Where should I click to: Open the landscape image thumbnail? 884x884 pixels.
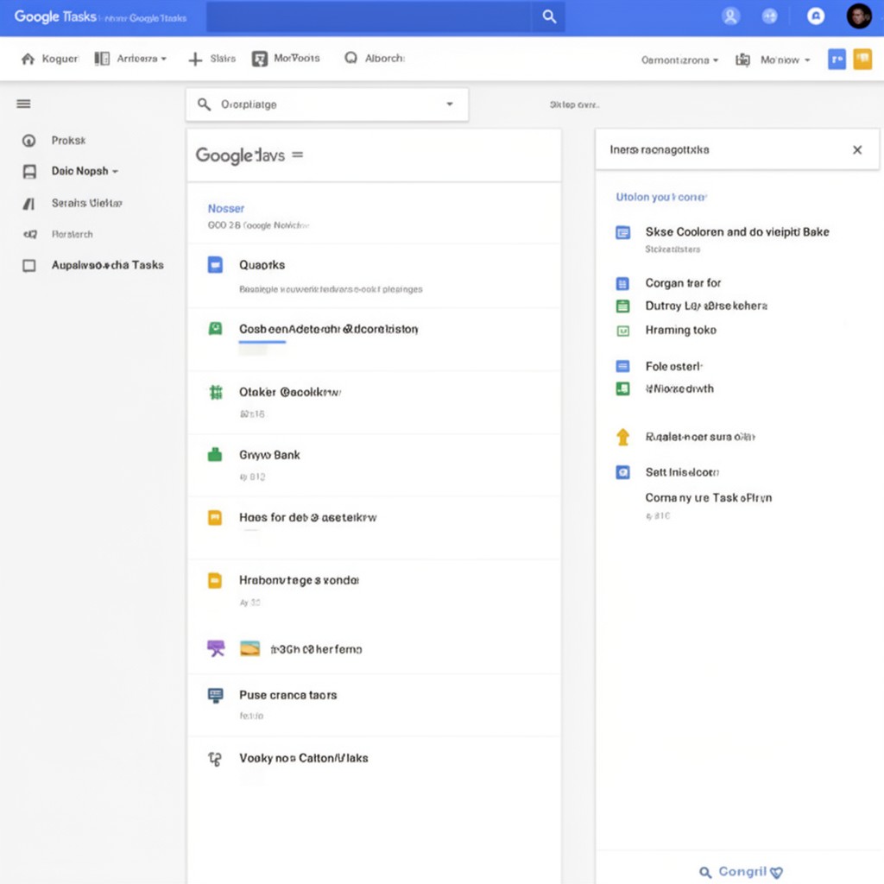point(249,648)
